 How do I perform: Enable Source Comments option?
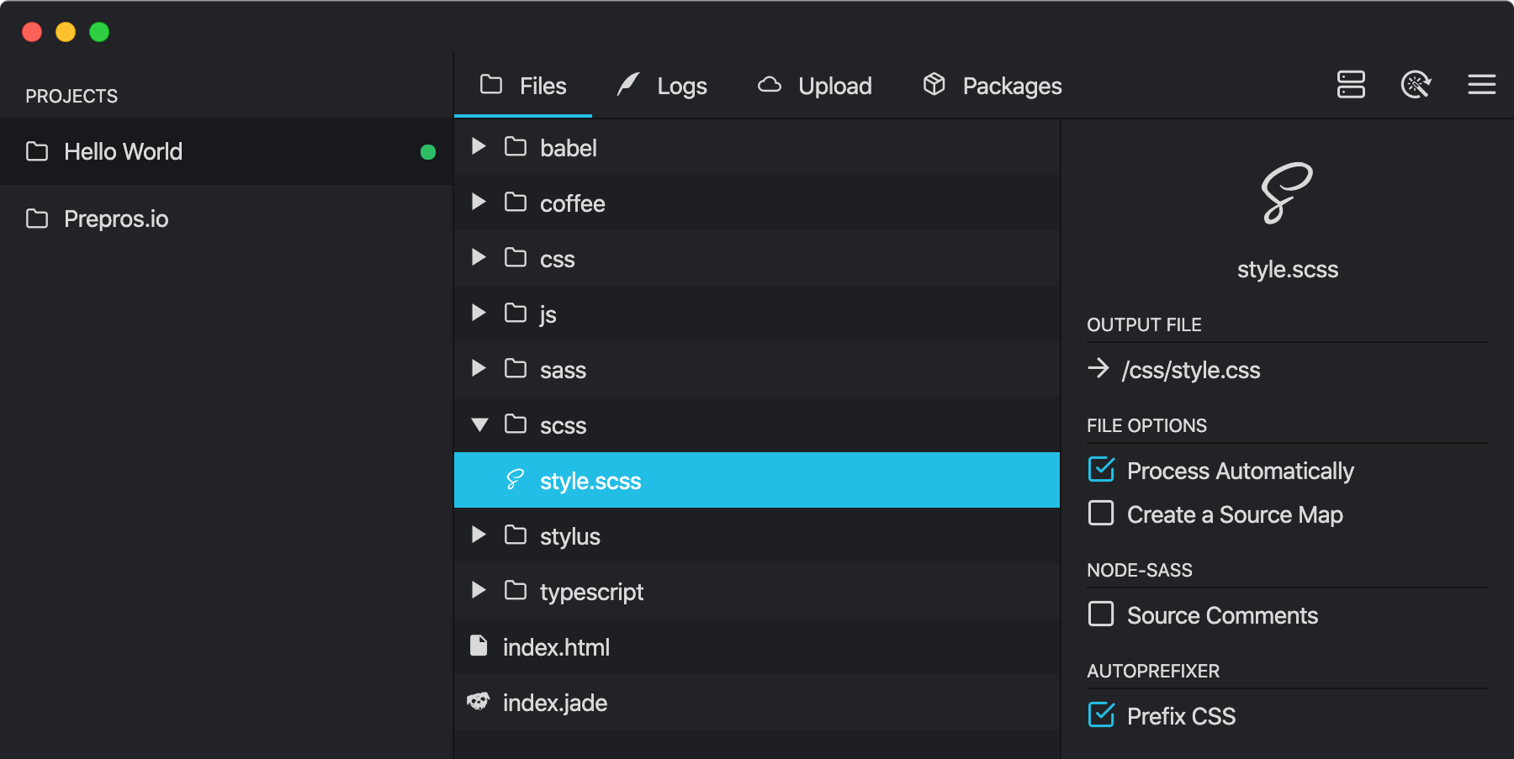coord(1101,614)
